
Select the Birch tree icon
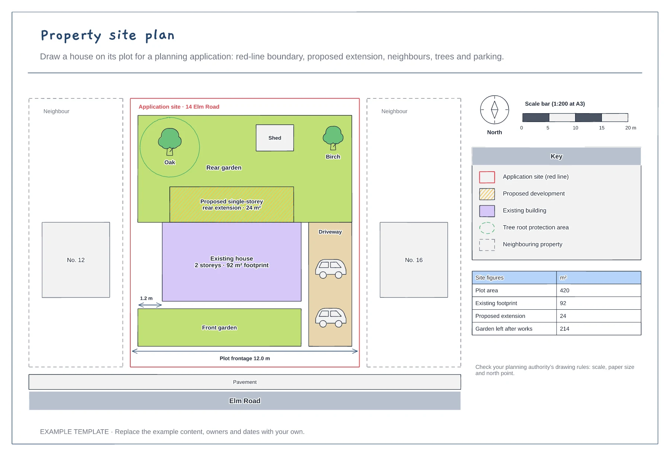tap(333, 138)
